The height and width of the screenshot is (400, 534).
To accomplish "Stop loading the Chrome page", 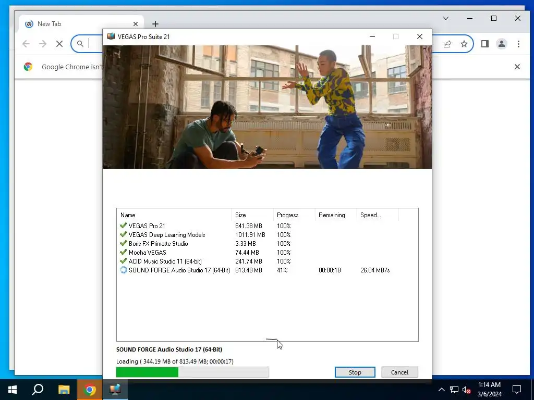I will tap(59, 44).
